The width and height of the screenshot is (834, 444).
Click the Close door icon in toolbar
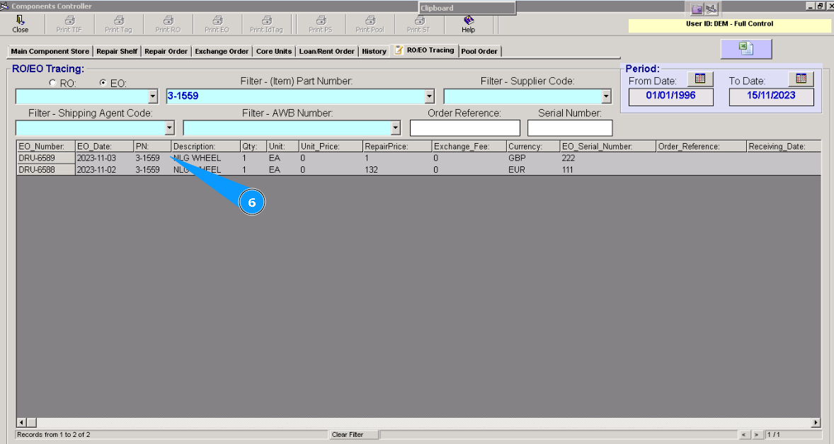(x=21, y=21)
